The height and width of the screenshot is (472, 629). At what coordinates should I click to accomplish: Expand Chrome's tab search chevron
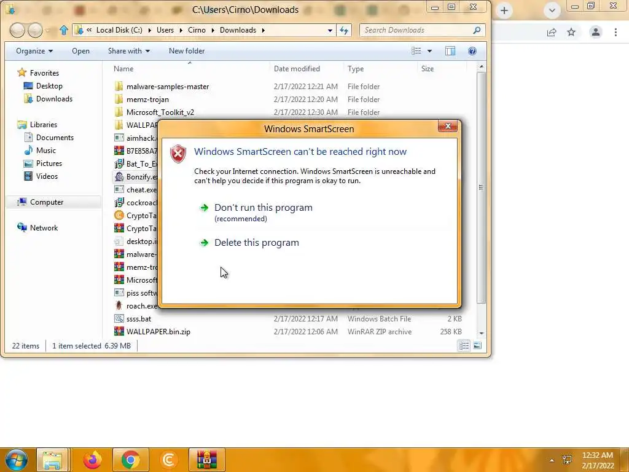point(552,11)
